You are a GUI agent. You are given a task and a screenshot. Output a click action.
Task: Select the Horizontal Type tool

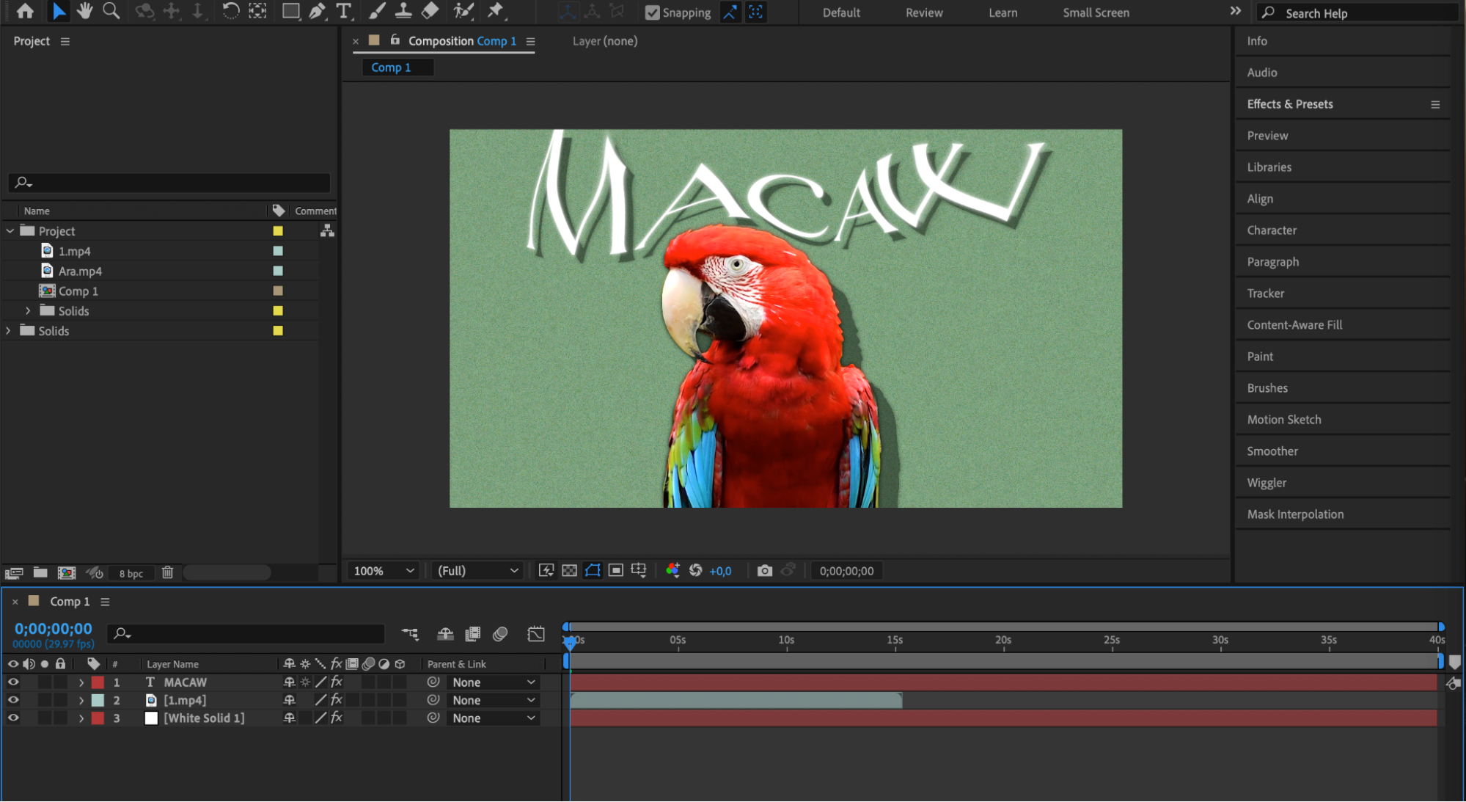point(343,11)
